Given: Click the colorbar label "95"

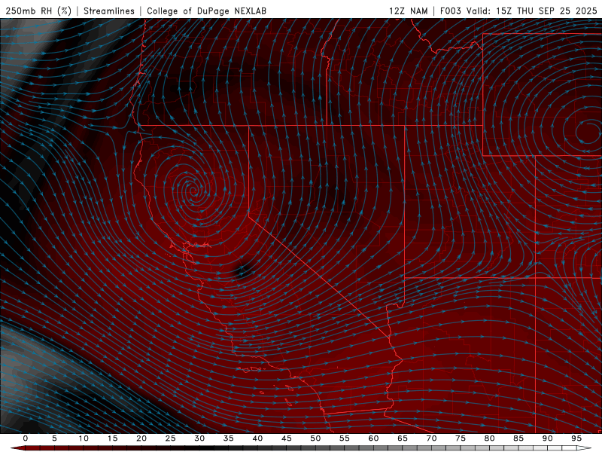Looking at the screenshot, I should click(576, 438).
